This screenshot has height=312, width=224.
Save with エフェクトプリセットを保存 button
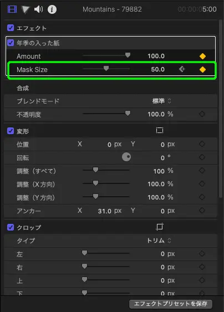tap(171, 304)
